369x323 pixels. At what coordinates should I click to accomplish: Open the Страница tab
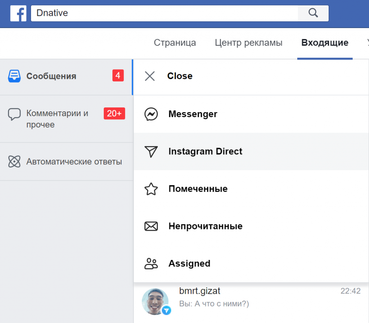175,43
